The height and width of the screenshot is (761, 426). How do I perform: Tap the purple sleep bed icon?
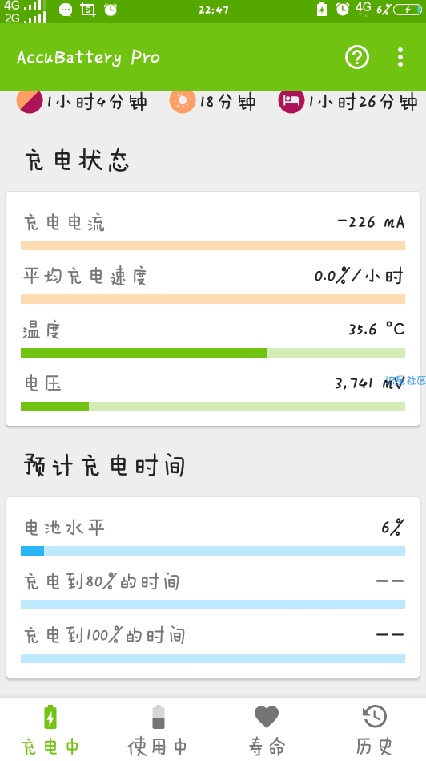[291, 101]
